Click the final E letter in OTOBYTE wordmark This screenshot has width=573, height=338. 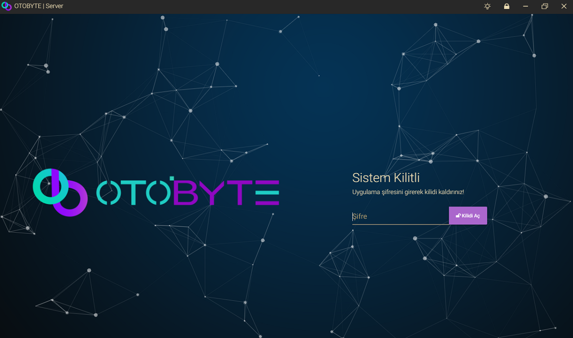tap(267, 193)
